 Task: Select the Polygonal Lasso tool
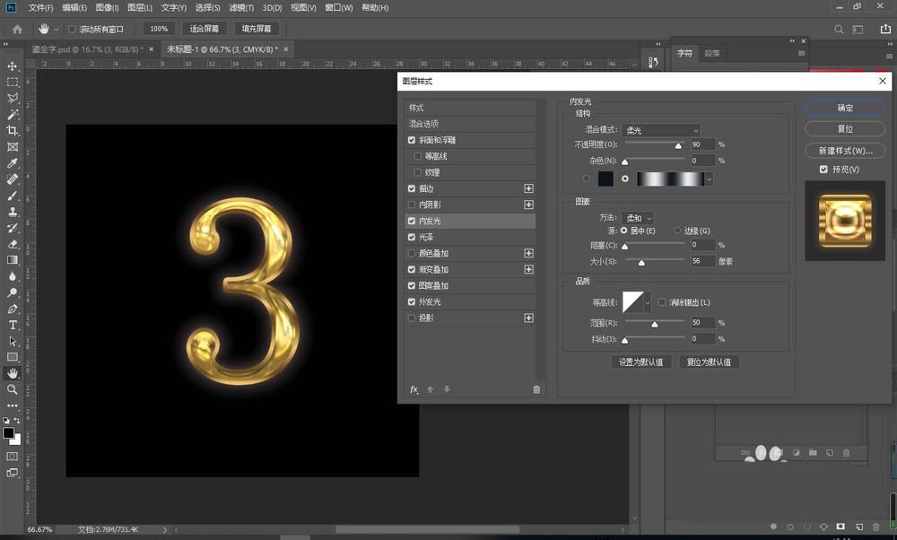pos(12,99)
